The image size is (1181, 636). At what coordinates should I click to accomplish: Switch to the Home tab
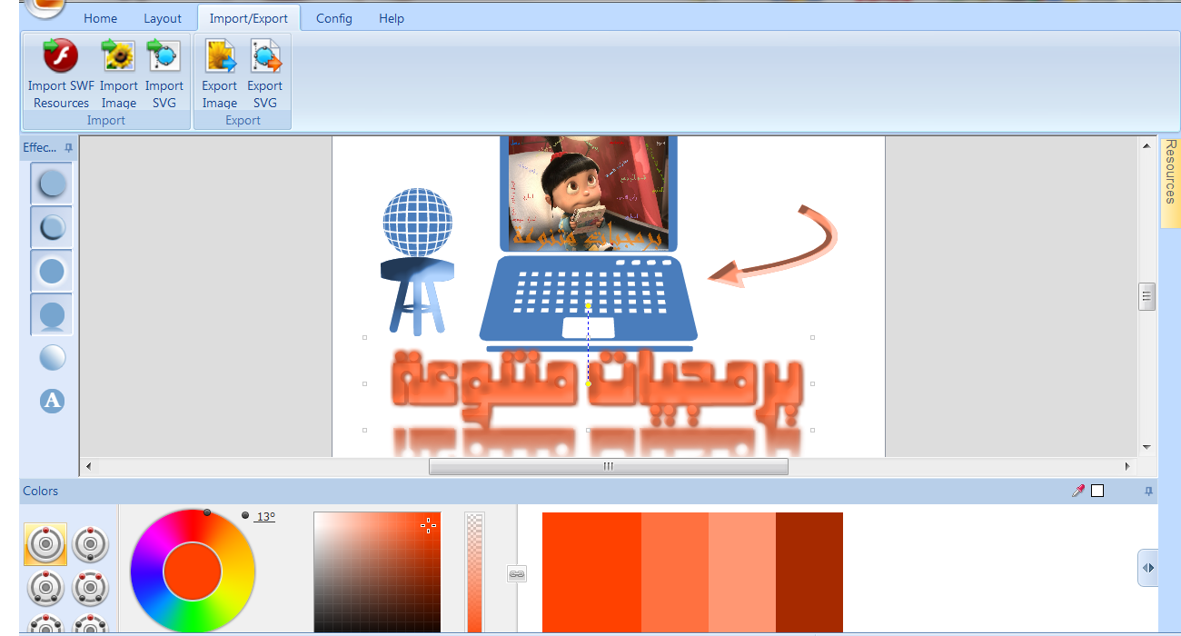click(x=100, y=18)
